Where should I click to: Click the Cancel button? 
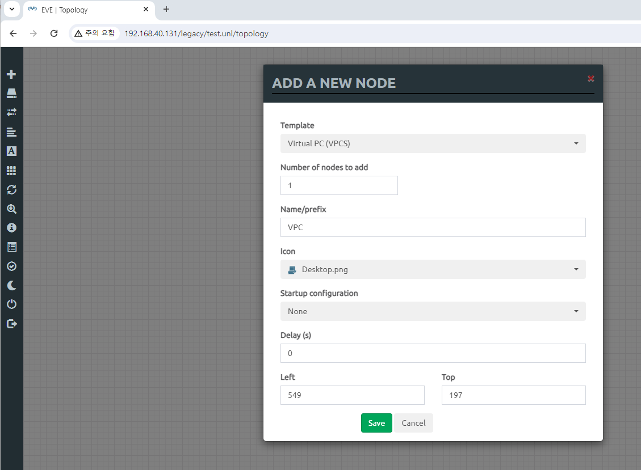pos(413,423)
